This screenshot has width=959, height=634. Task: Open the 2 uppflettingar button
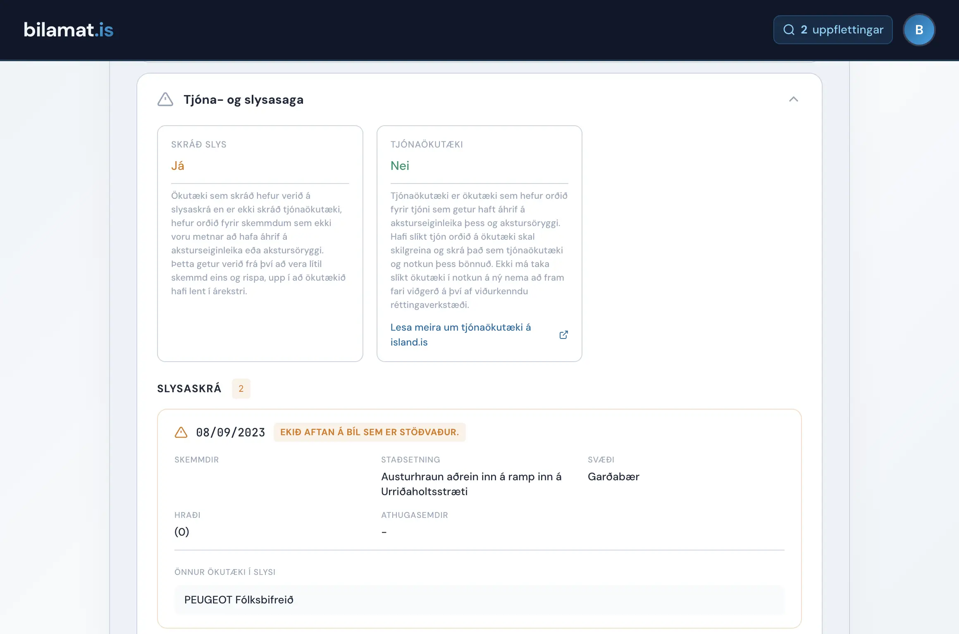pos(833,30)
